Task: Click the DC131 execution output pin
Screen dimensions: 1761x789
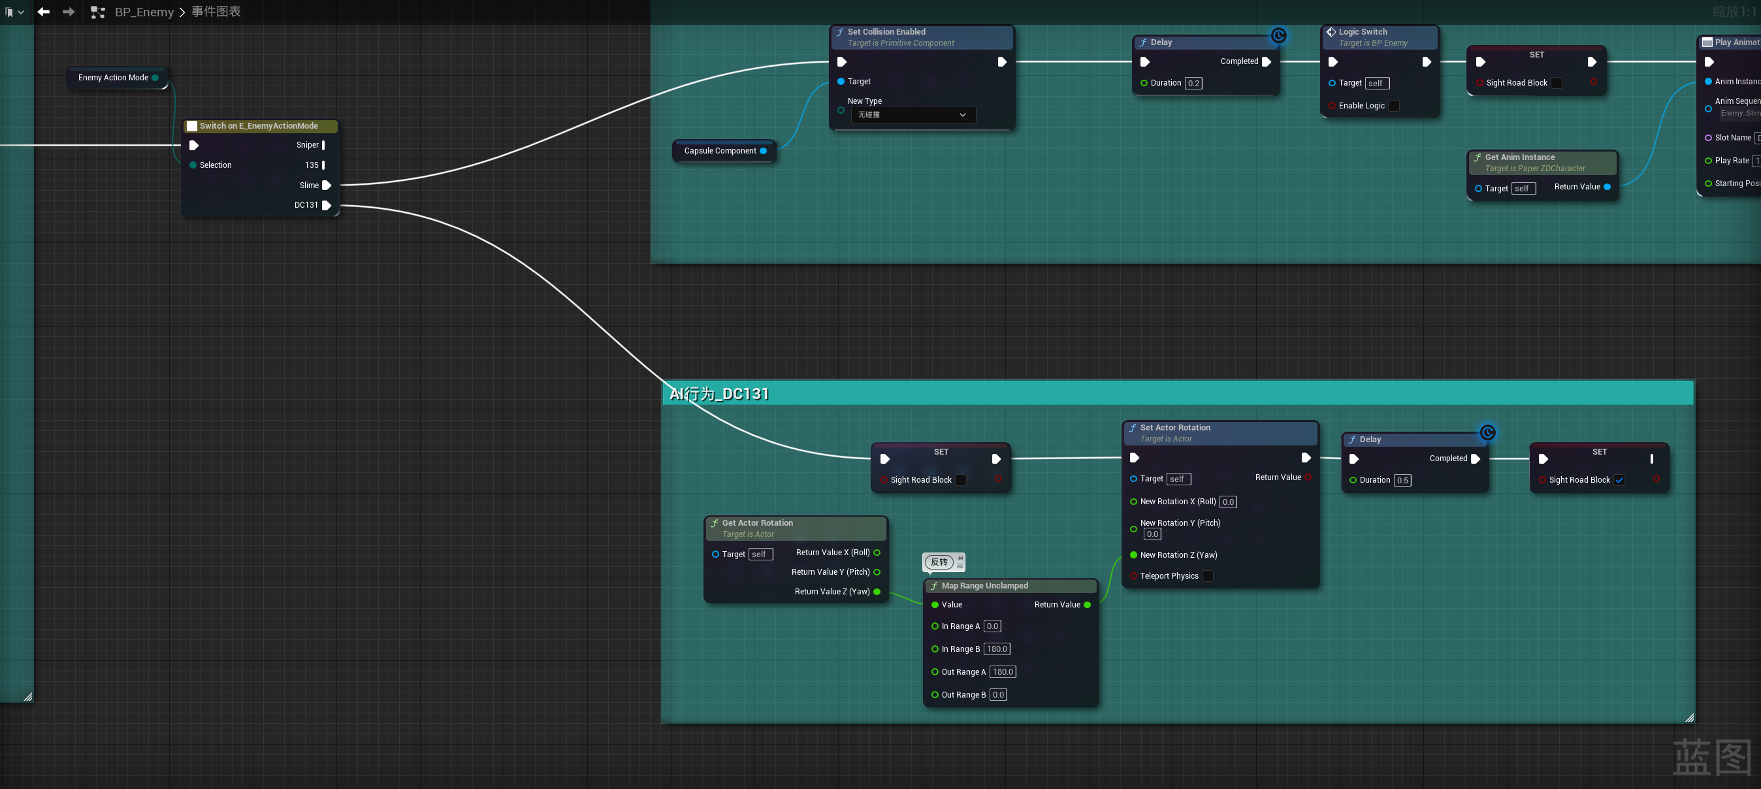Action: click(x=327, y=205)
